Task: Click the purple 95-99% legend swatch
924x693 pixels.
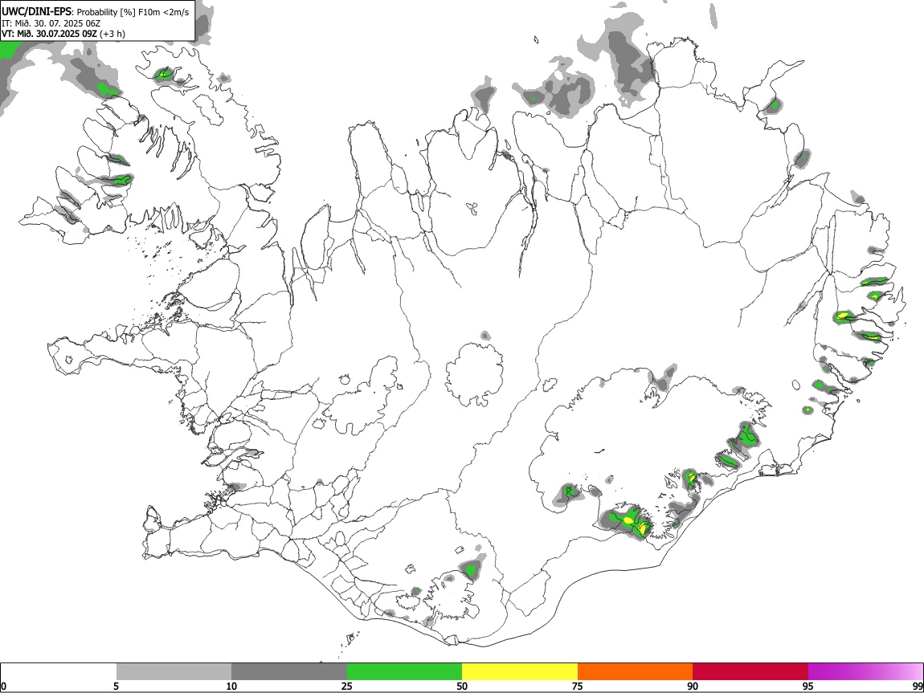Action: point(865,672)
